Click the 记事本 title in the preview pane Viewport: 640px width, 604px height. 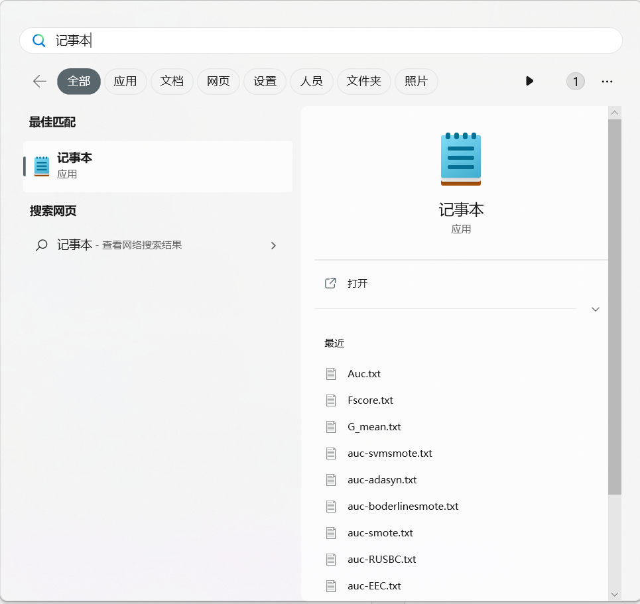(461, 210)
